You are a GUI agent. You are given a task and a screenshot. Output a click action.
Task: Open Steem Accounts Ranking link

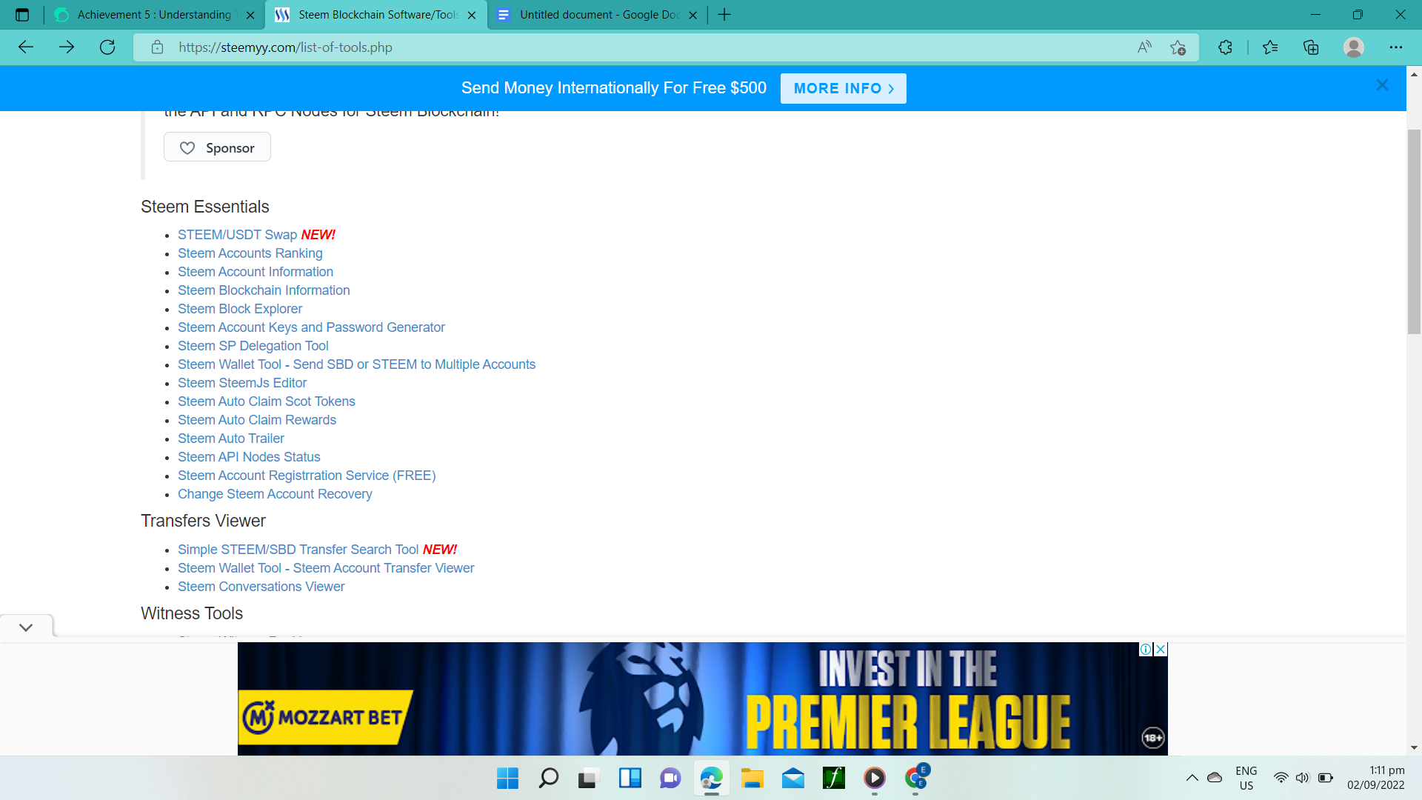[250, 253]
